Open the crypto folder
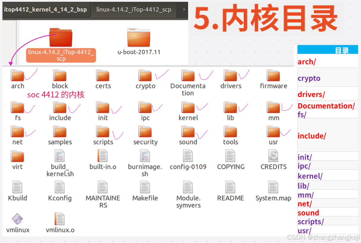 [145, 76]
